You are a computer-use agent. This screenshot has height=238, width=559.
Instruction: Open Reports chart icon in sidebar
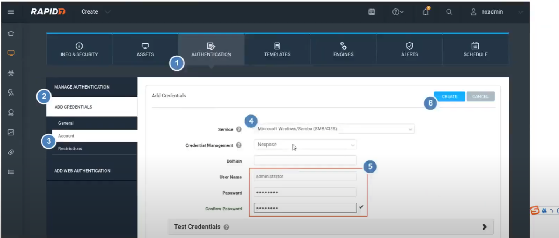pyautogui.click(x=11, y=132)
